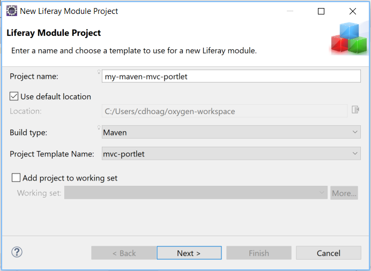
Task: Click the Location path field
Action: pyautogui.click(x=224, y=111)
